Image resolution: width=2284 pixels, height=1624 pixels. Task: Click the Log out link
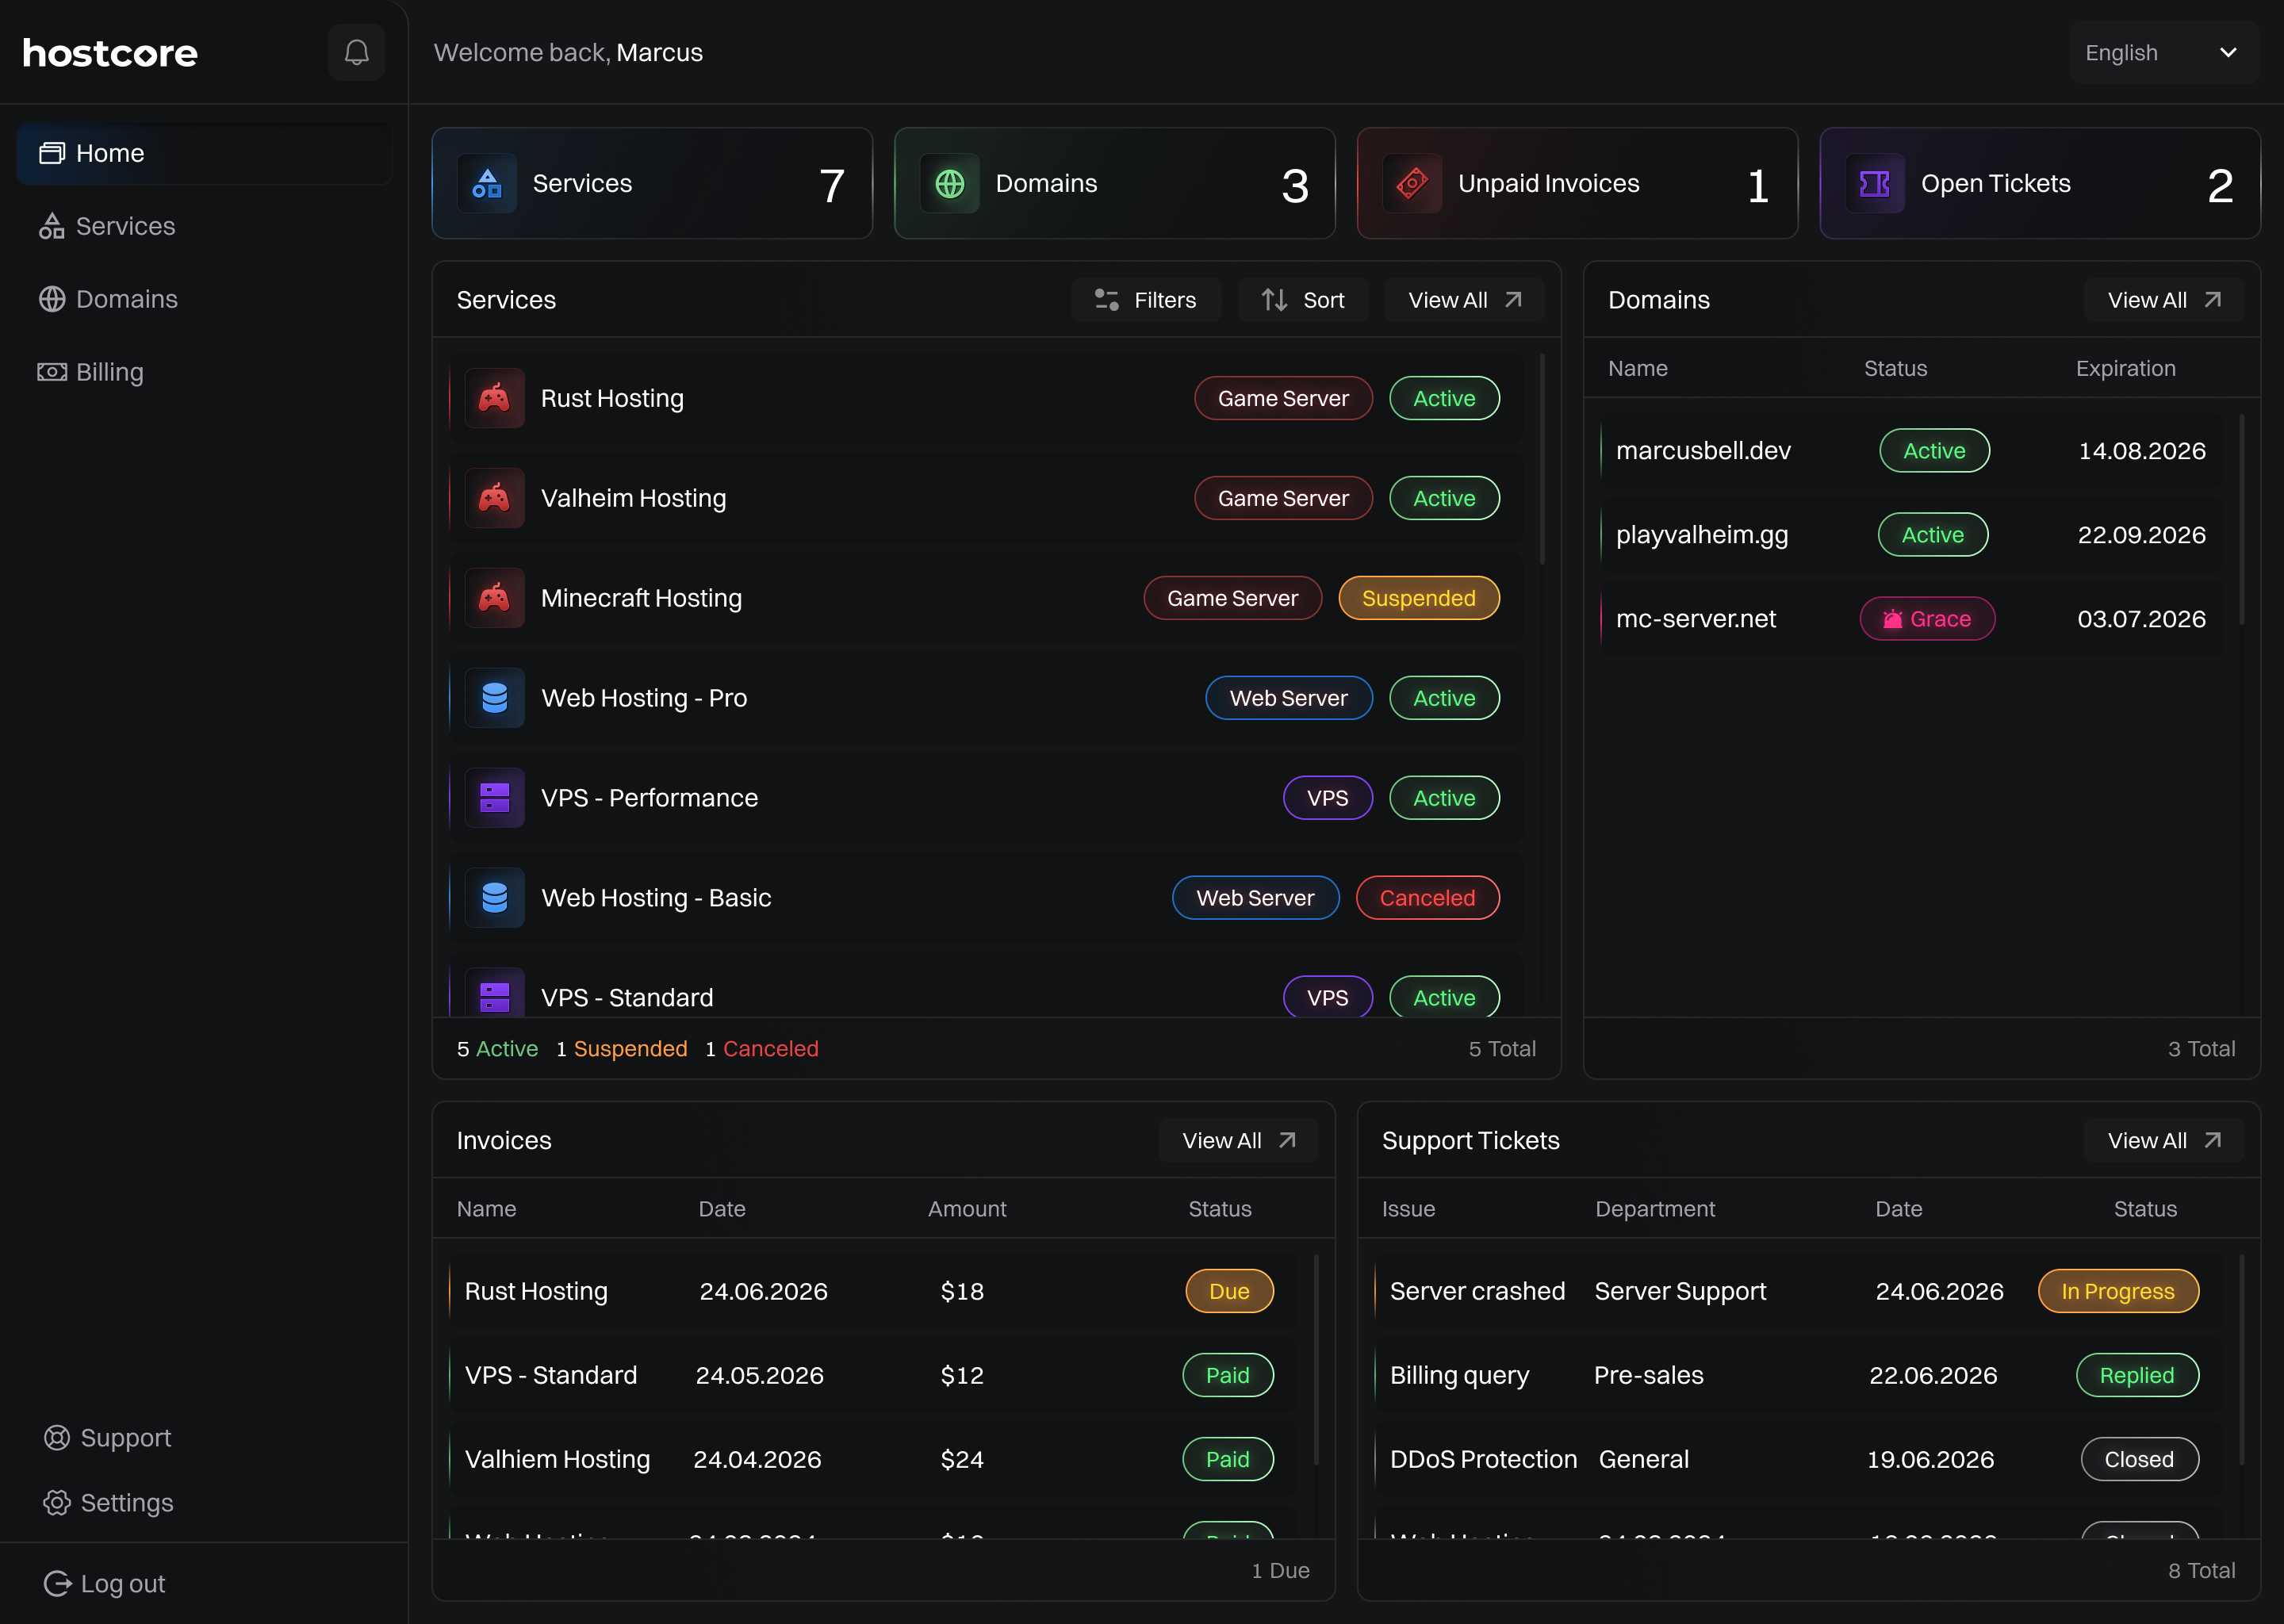[x=105, y=1583]
